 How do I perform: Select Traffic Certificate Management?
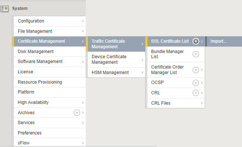[116, 44]
